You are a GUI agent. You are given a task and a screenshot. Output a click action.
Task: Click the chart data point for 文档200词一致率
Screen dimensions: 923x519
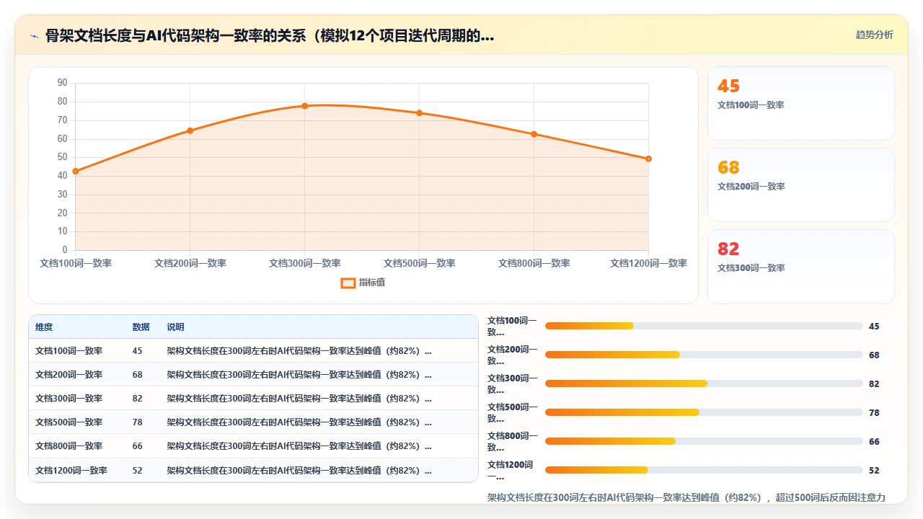(x=190, y=130)
